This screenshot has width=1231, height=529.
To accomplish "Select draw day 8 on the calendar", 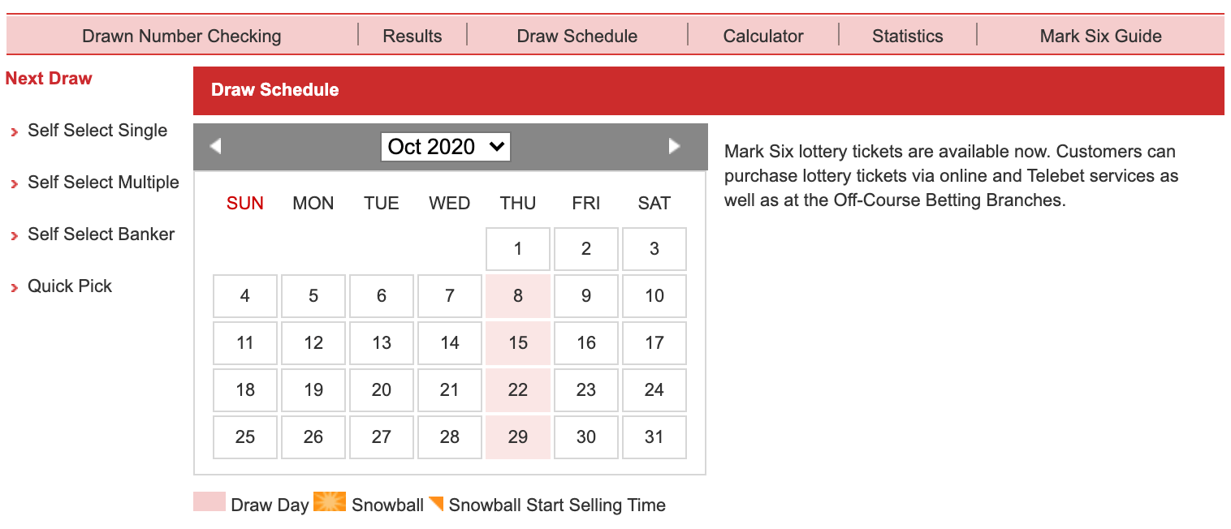I will [518, 296].
